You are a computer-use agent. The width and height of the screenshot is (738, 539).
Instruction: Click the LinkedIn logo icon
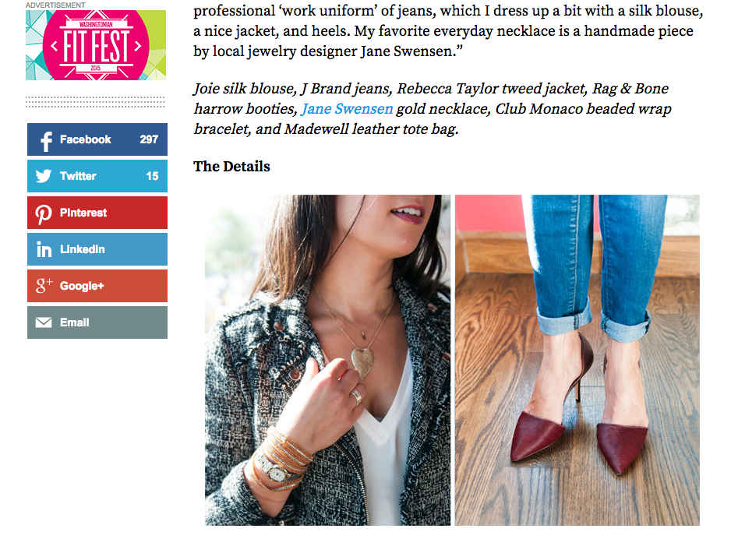point(44,249)
